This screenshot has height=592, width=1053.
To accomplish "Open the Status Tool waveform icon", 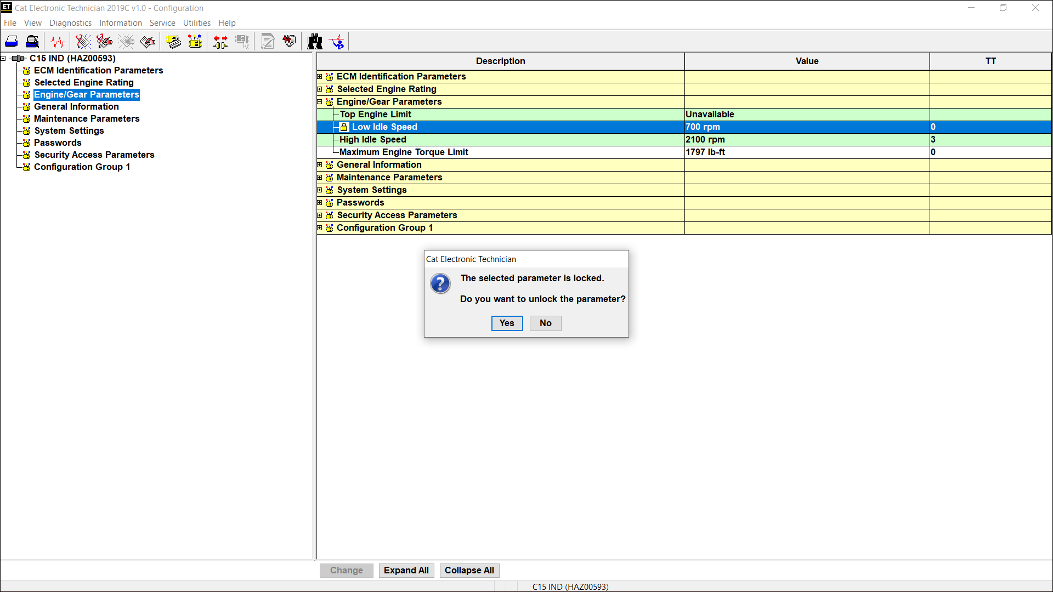I will [57, 42].
